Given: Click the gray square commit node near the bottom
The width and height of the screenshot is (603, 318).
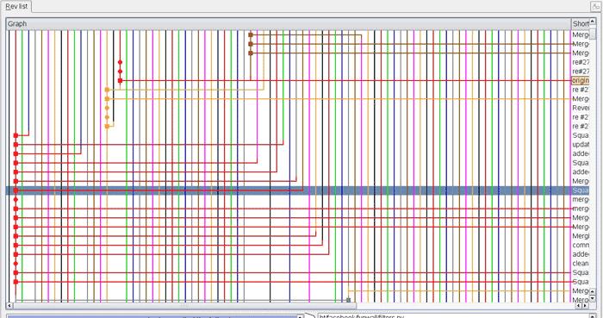Looking at the screenshot, I should pyautogui.click(x=348, y=300).
